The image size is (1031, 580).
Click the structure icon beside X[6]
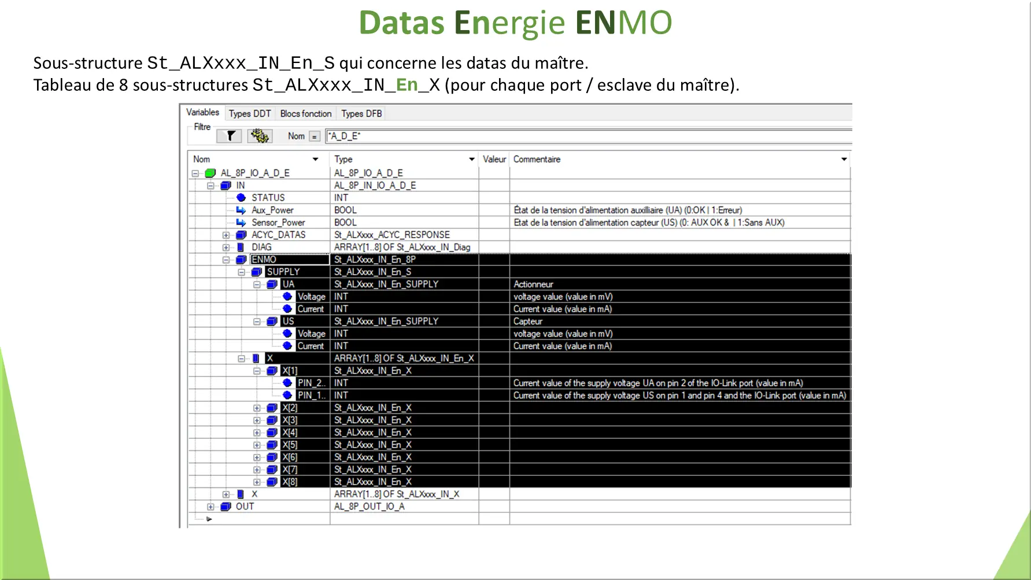tap(272, 457)
